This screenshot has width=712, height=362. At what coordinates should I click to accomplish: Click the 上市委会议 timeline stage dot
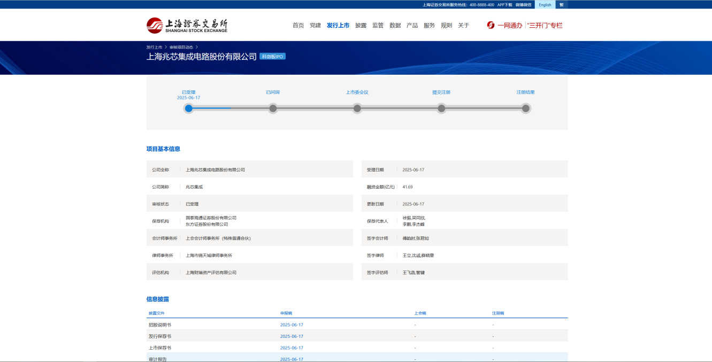tap(357, 109)
